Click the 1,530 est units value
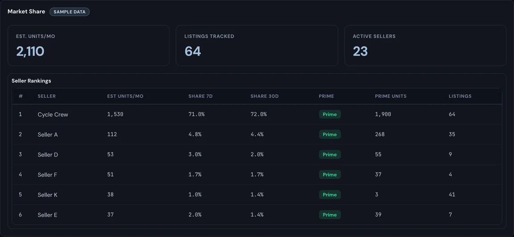The height and width of the screenshot is (237, 514). [x=115, y=114]
